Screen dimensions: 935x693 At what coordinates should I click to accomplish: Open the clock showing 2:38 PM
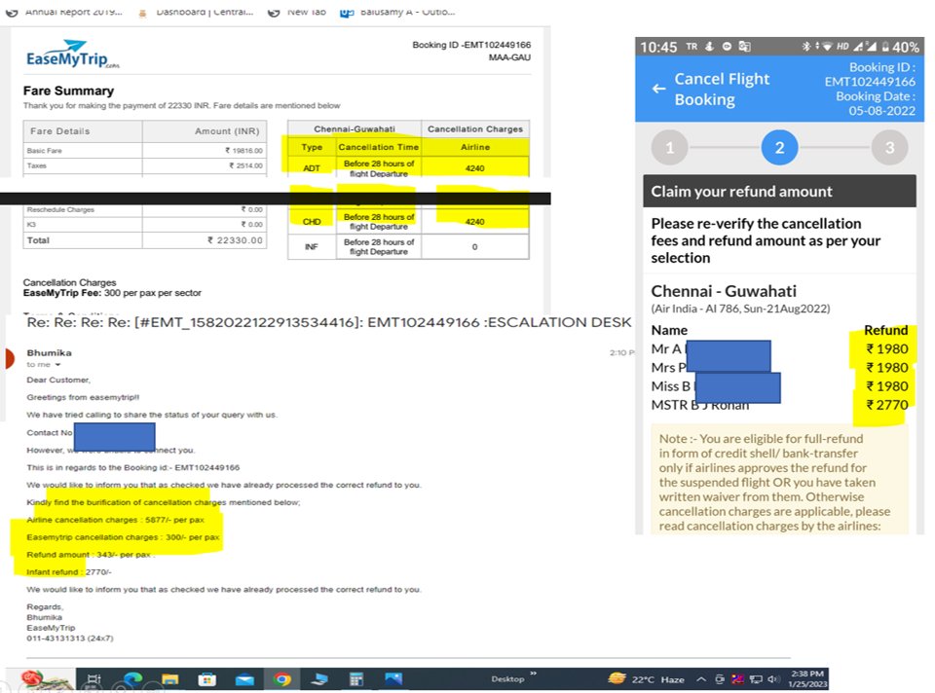click(807, 678)
